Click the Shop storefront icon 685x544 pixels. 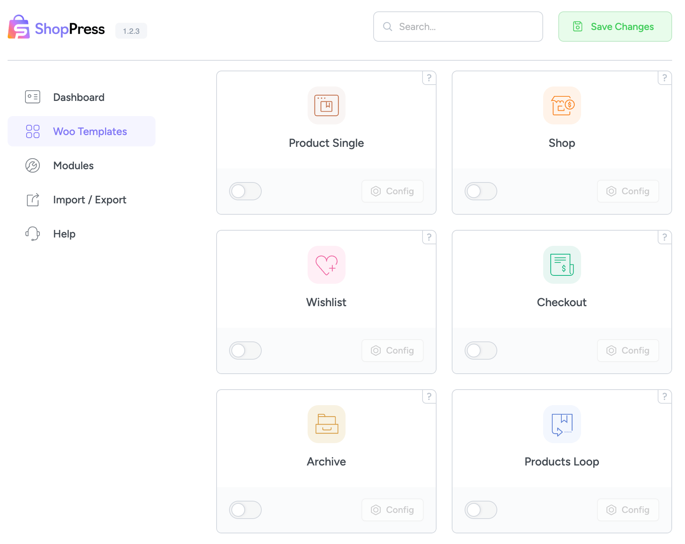[562, 105]
